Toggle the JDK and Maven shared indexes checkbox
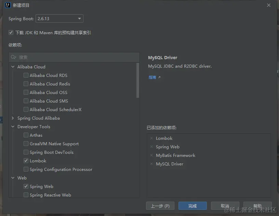The width and height of the screenshot is (279, 216). (x=11, y=32)
